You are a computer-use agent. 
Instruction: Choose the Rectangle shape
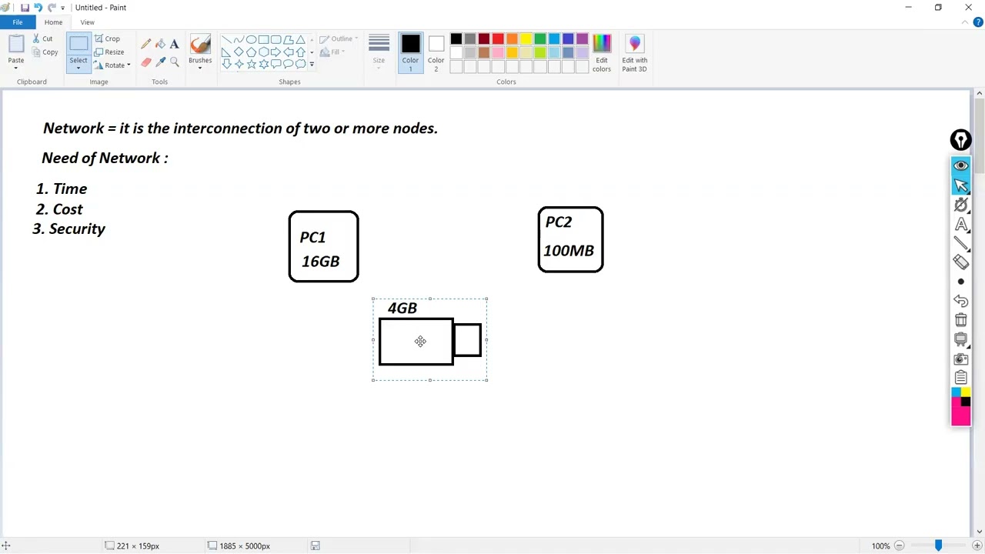tap(263, 39)
